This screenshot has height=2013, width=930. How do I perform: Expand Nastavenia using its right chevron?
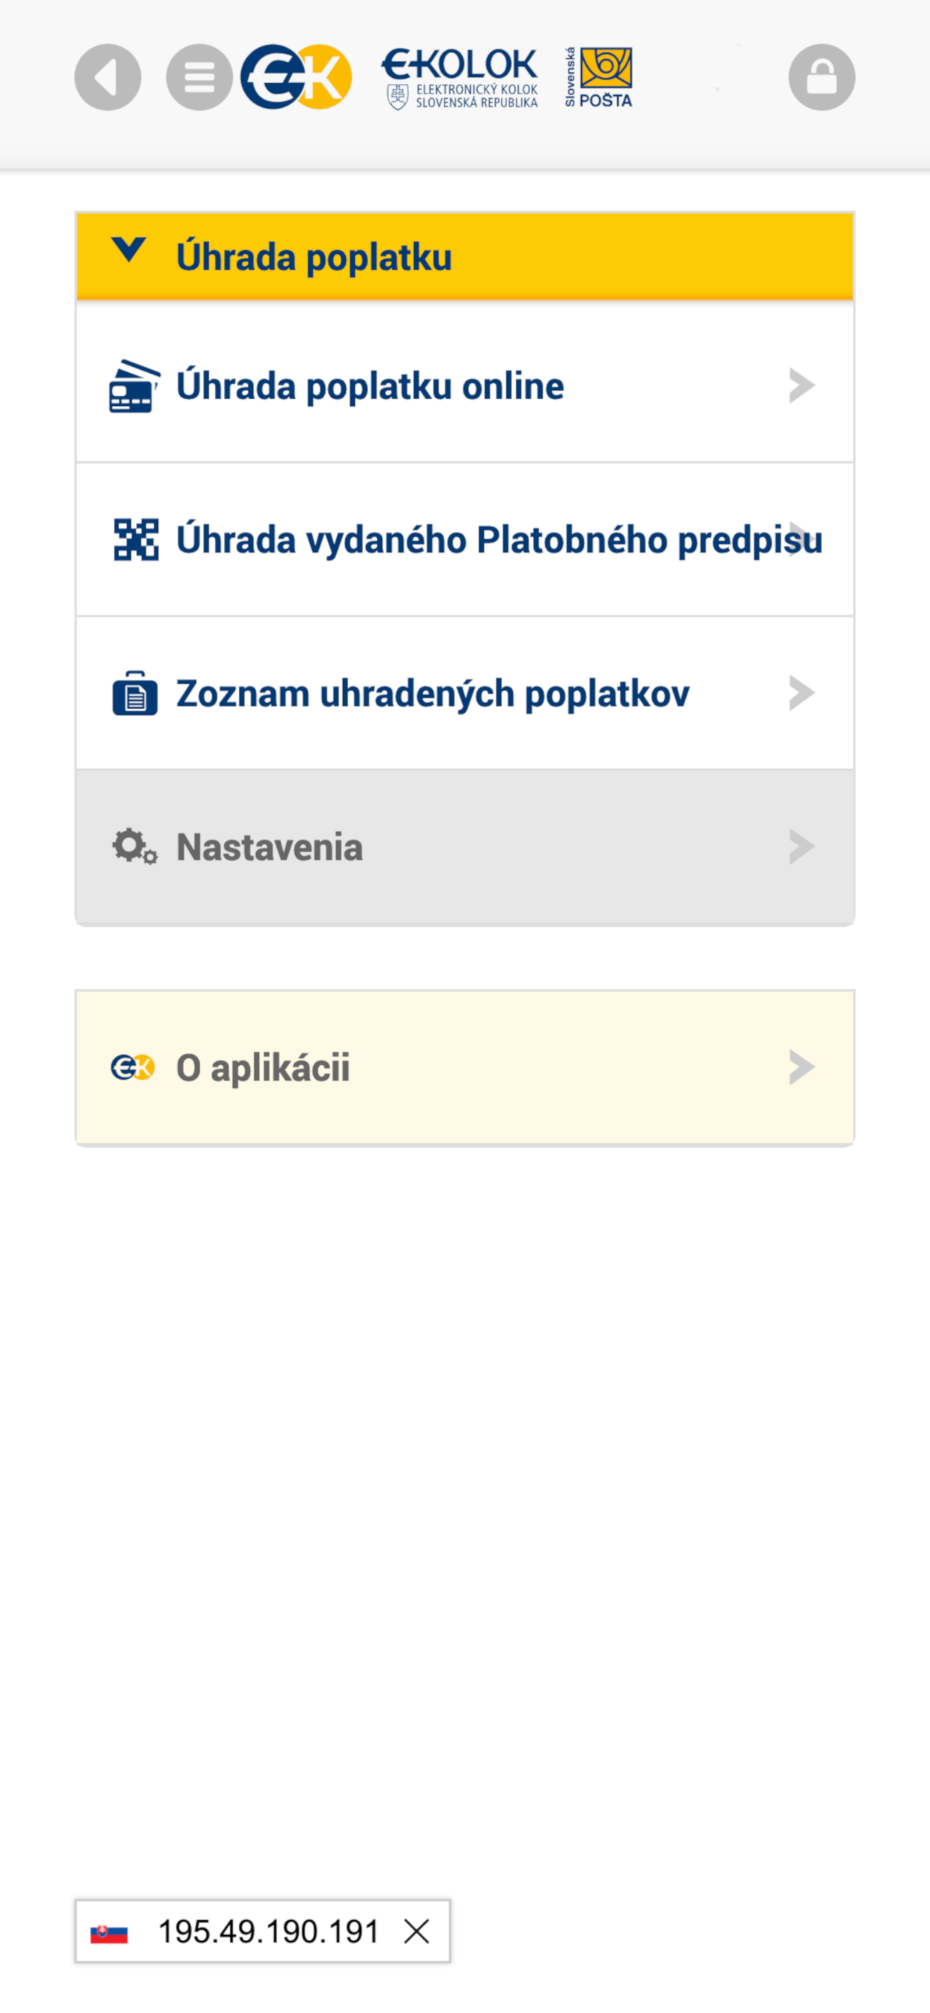801,847
